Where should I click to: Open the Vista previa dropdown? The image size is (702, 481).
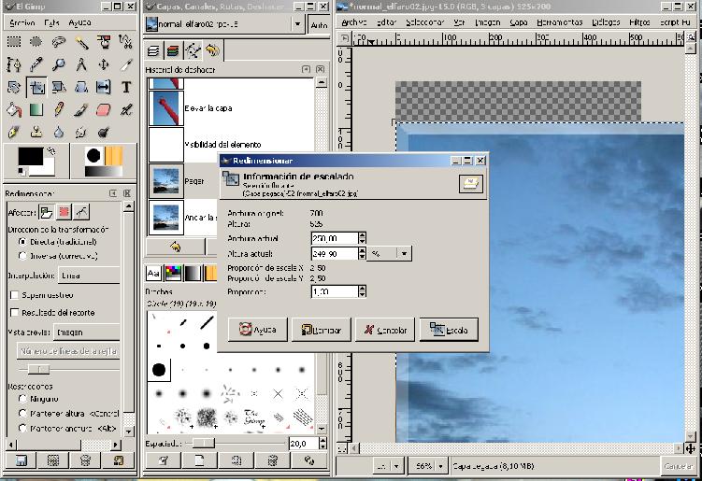tap(86, 332)
